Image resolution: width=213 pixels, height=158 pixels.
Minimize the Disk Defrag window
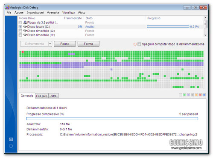click(187, 8)
